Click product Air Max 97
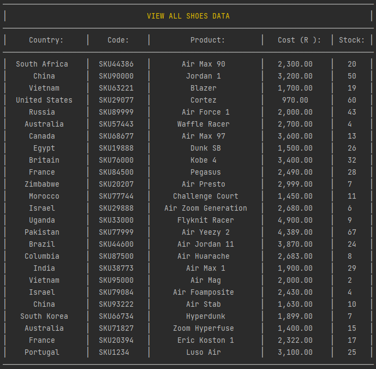The height and width of the screenshot is (369, 376). (x=204, y=136)
